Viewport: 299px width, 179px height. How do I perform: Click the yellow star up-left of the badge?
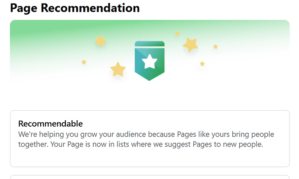coord(101,41)
